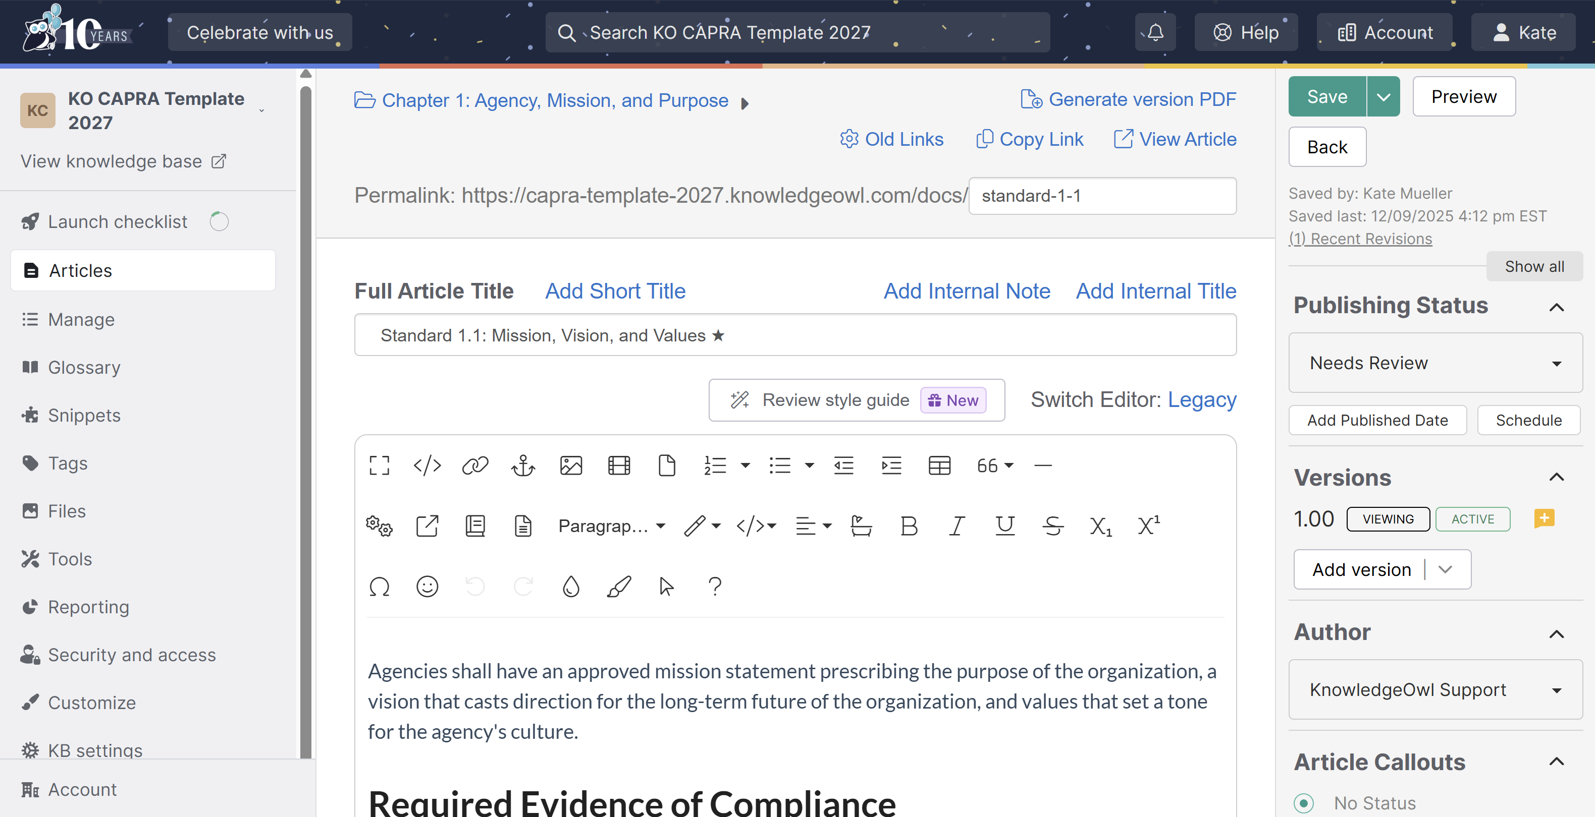Click the notification bell icon
The width and height of the screenshot is (1595, 817).
point(1155,32)
